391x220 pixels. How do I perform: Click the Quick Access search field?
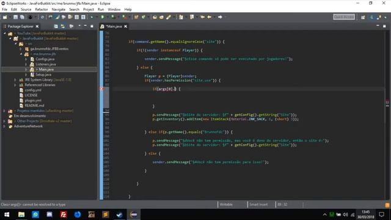344,16
